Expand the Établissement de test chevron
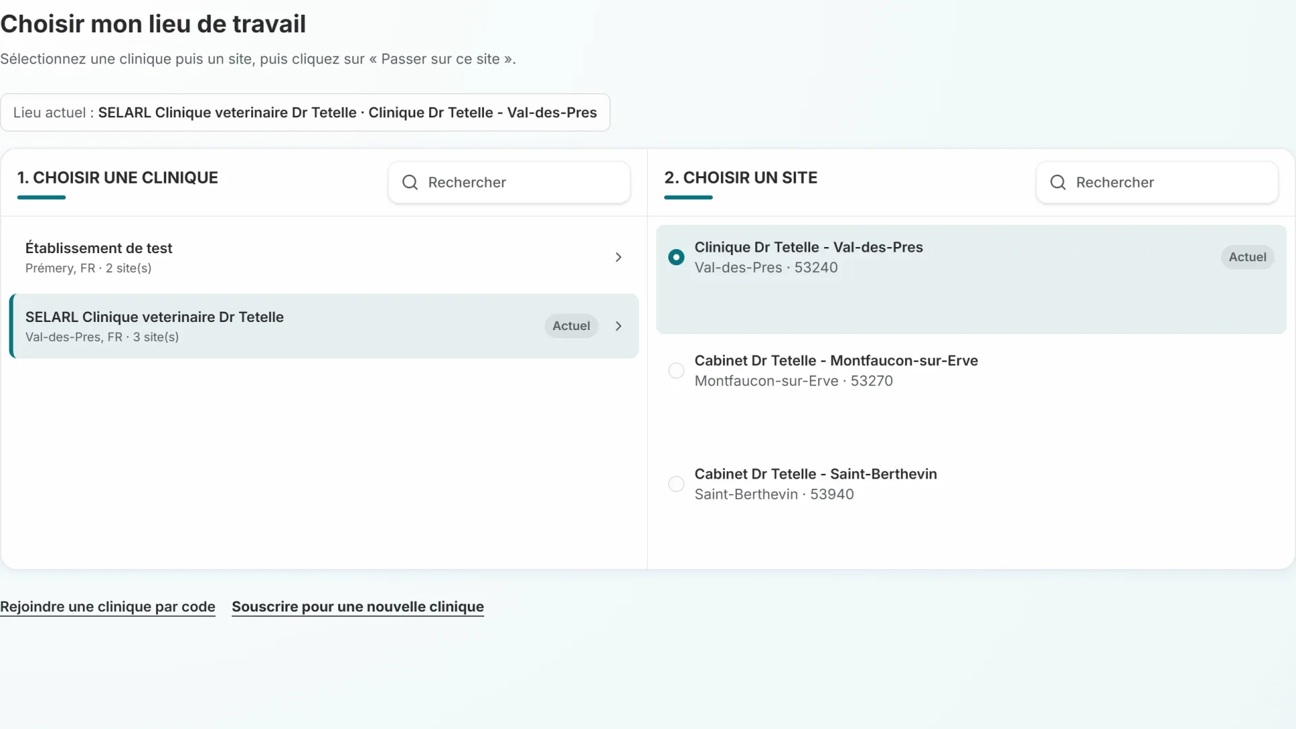 point(618,257)
